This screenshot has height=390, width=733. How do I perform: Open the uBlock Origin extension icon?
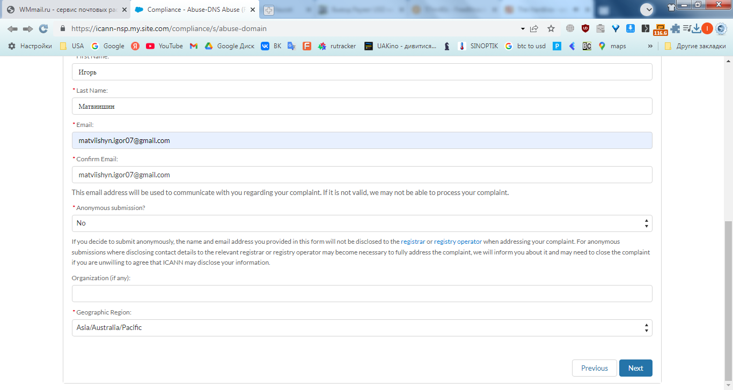pos(585,28)
